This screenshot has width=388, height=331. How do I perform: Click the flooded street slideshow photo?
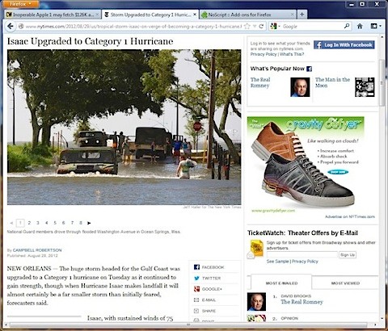click(x=124, y=127)
